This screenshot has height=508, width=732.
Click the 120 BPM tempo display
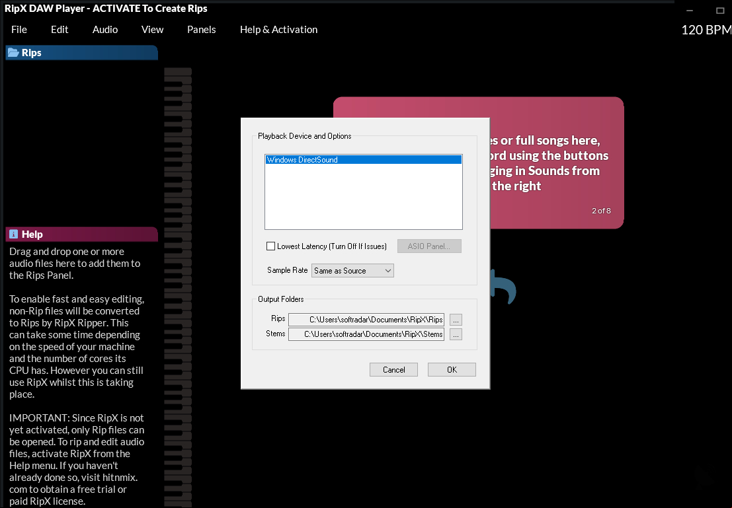click(x=706, y=30)
